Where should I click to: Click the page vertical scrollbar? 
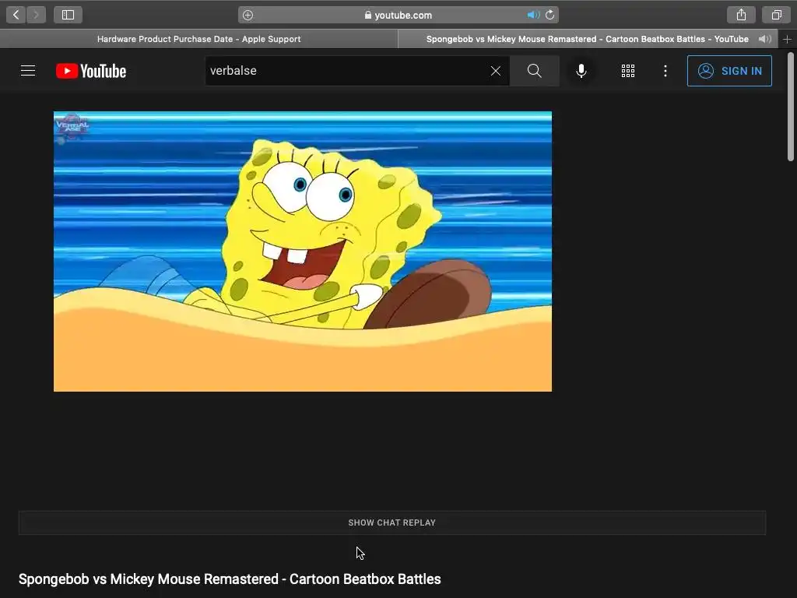[791, 107]
